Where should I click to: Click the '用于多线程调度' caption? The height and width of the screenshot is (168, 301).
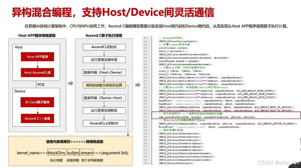click(92, 160)
